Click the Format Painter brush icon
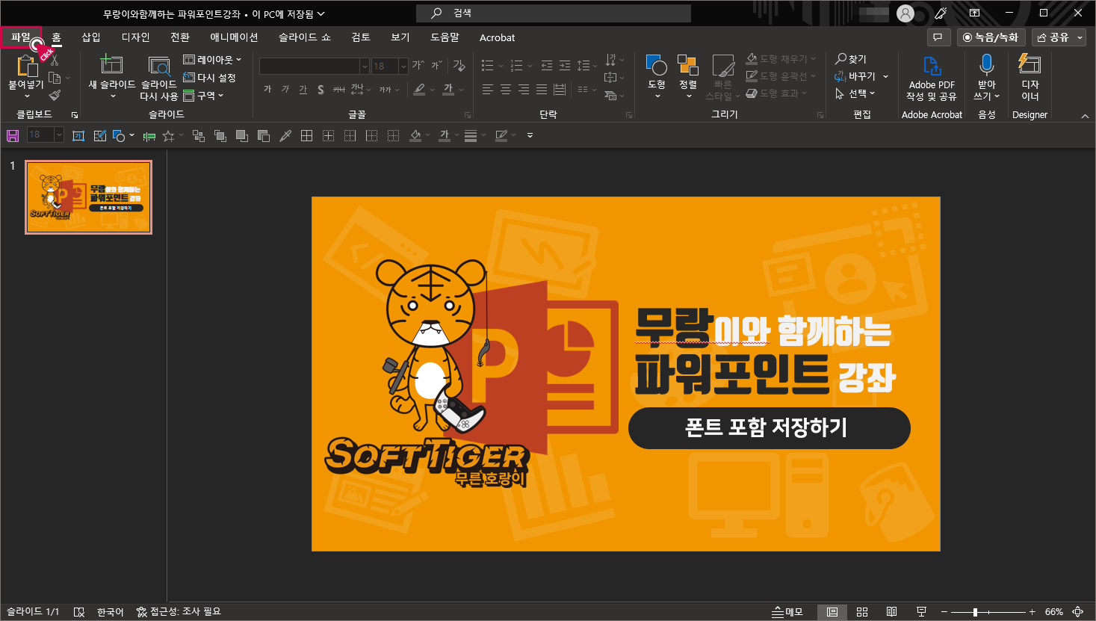Screen dimensions: 1096x621 (x=55, y=95)
